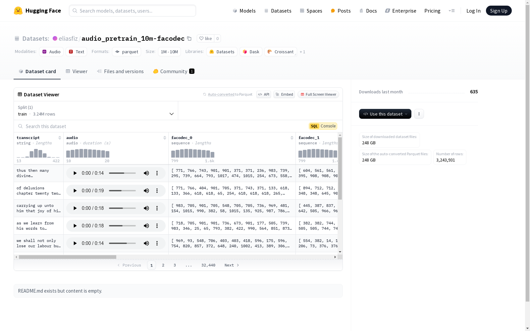Open the Community tab
Viewport: 530px width, 331px height.
[x=174, y=71]
